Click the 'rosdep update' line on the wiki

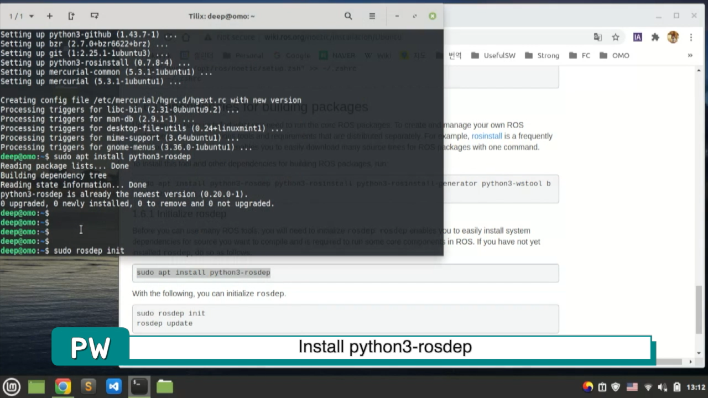(x=164, y=323)
